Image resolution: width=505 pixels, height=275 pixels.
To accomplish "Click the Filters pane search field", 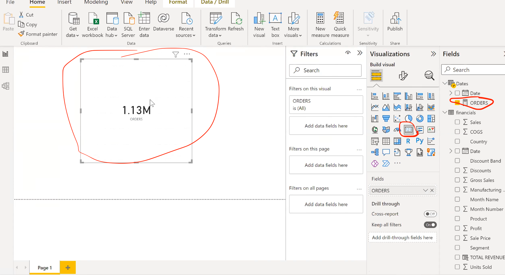I will pos(326,70).
